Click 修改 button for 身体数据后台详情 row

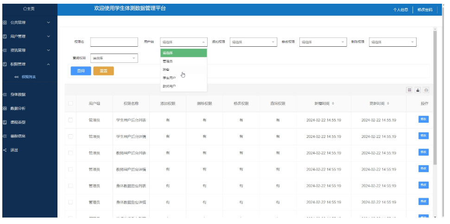click(x=423, y=201)
